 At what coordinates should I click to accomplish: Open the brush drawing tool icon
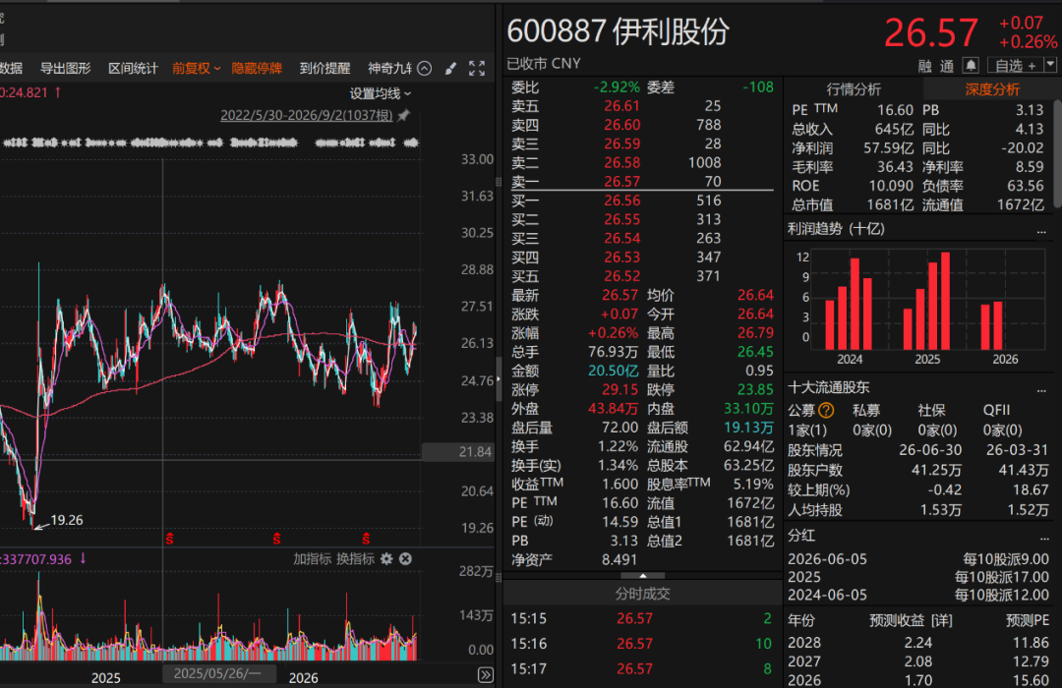[450, 69]
